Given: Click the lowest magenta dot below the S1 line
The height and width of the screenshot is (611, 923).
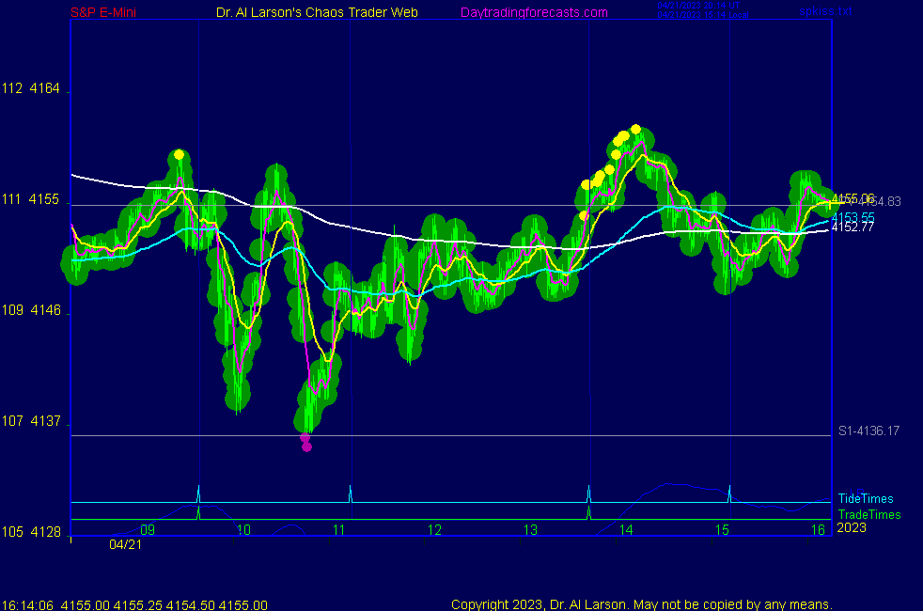Looking at the screenshot, I should [x=306, y=447].
